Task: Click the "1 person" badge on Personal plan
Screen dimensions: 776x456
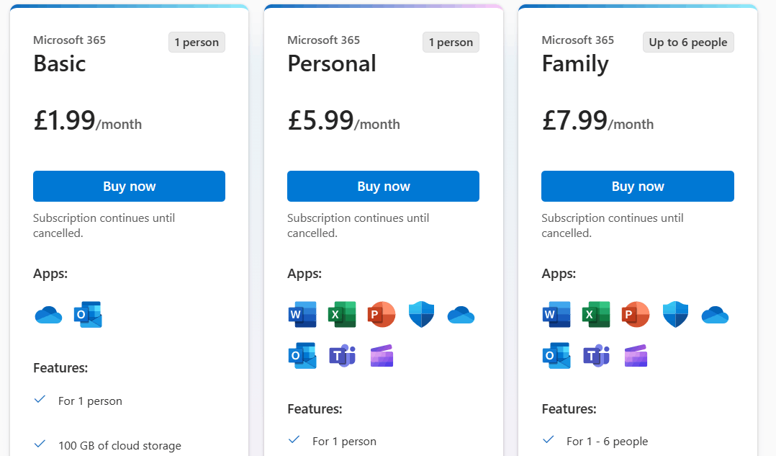Action: click(451, 43)
